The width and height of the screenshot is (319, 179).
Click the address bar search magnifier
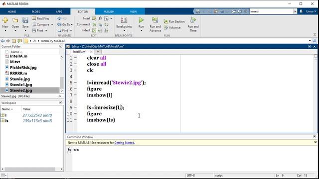315,41
